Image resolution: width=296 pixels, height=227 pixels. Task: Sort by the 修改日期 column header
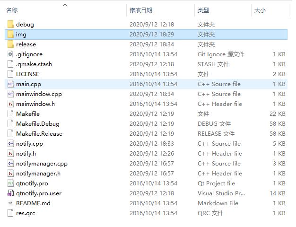141,10
